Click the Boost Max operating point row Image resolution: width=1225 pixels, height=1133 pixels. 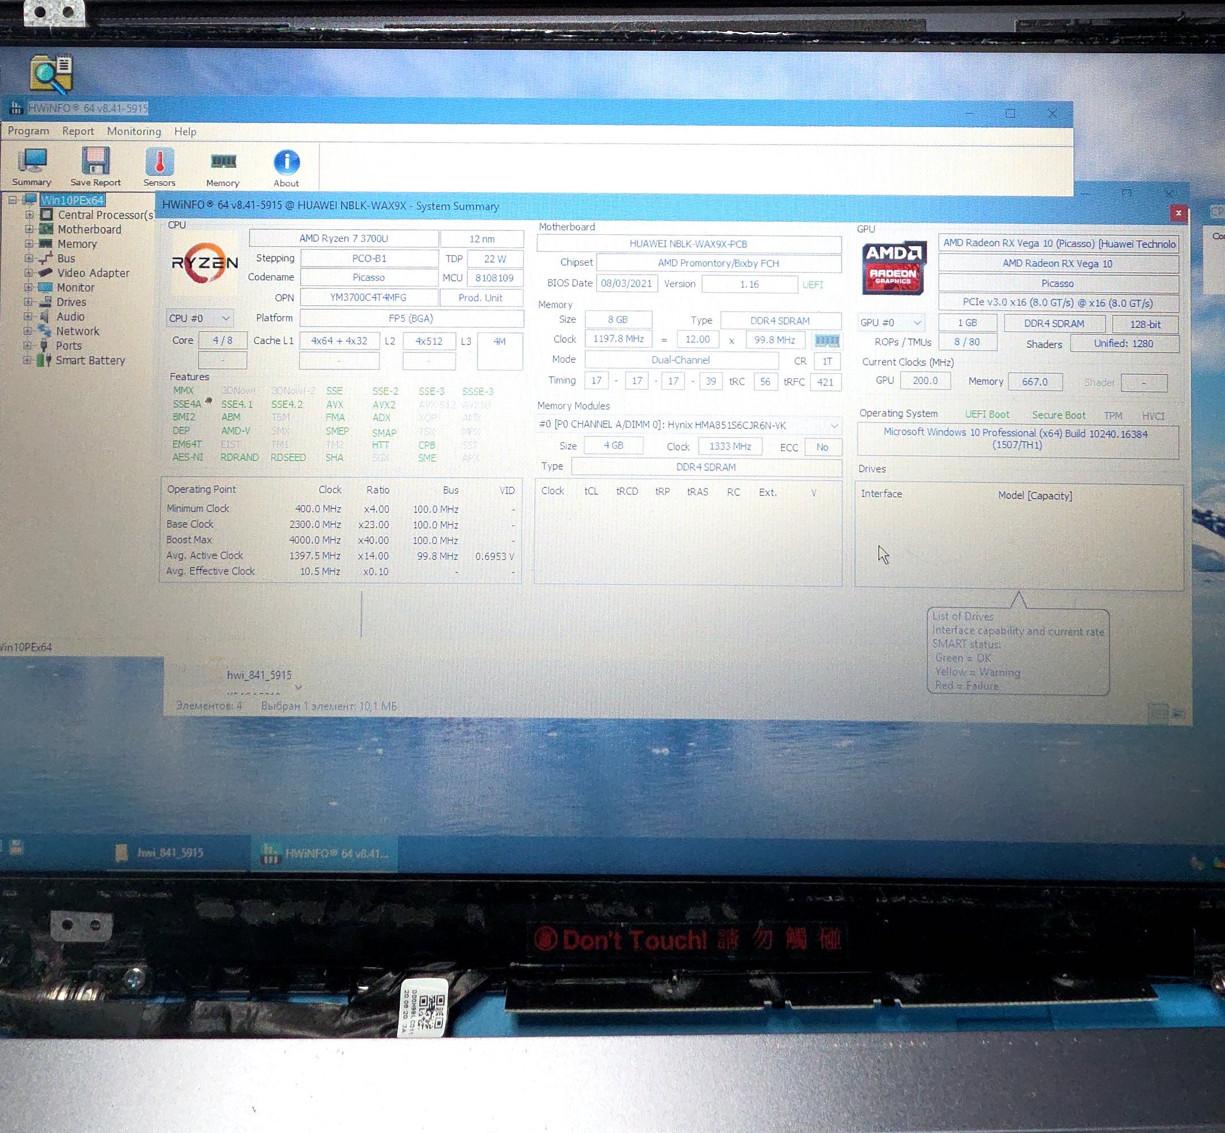pos(340,540)
